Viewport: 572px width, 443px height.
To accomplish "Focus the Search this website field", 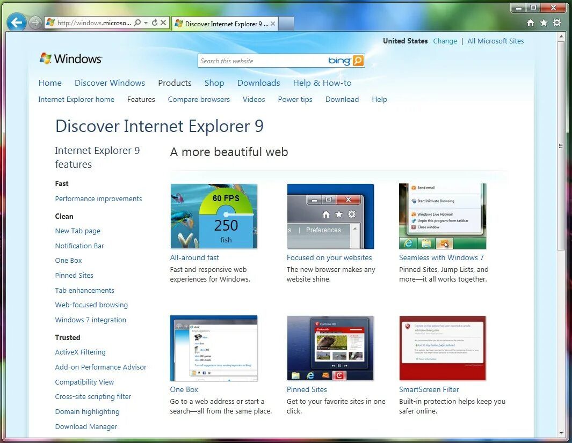I will 263,61.
